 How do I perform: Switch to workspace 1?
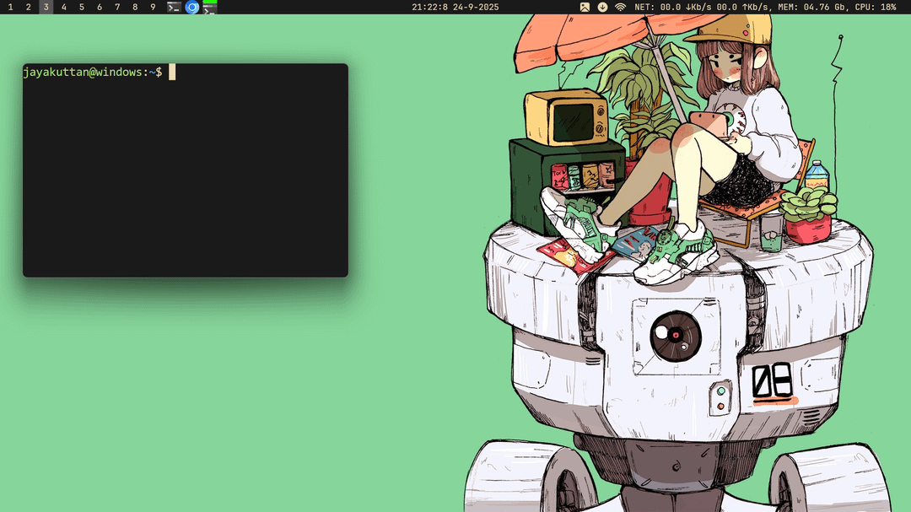tap(10, 7)
